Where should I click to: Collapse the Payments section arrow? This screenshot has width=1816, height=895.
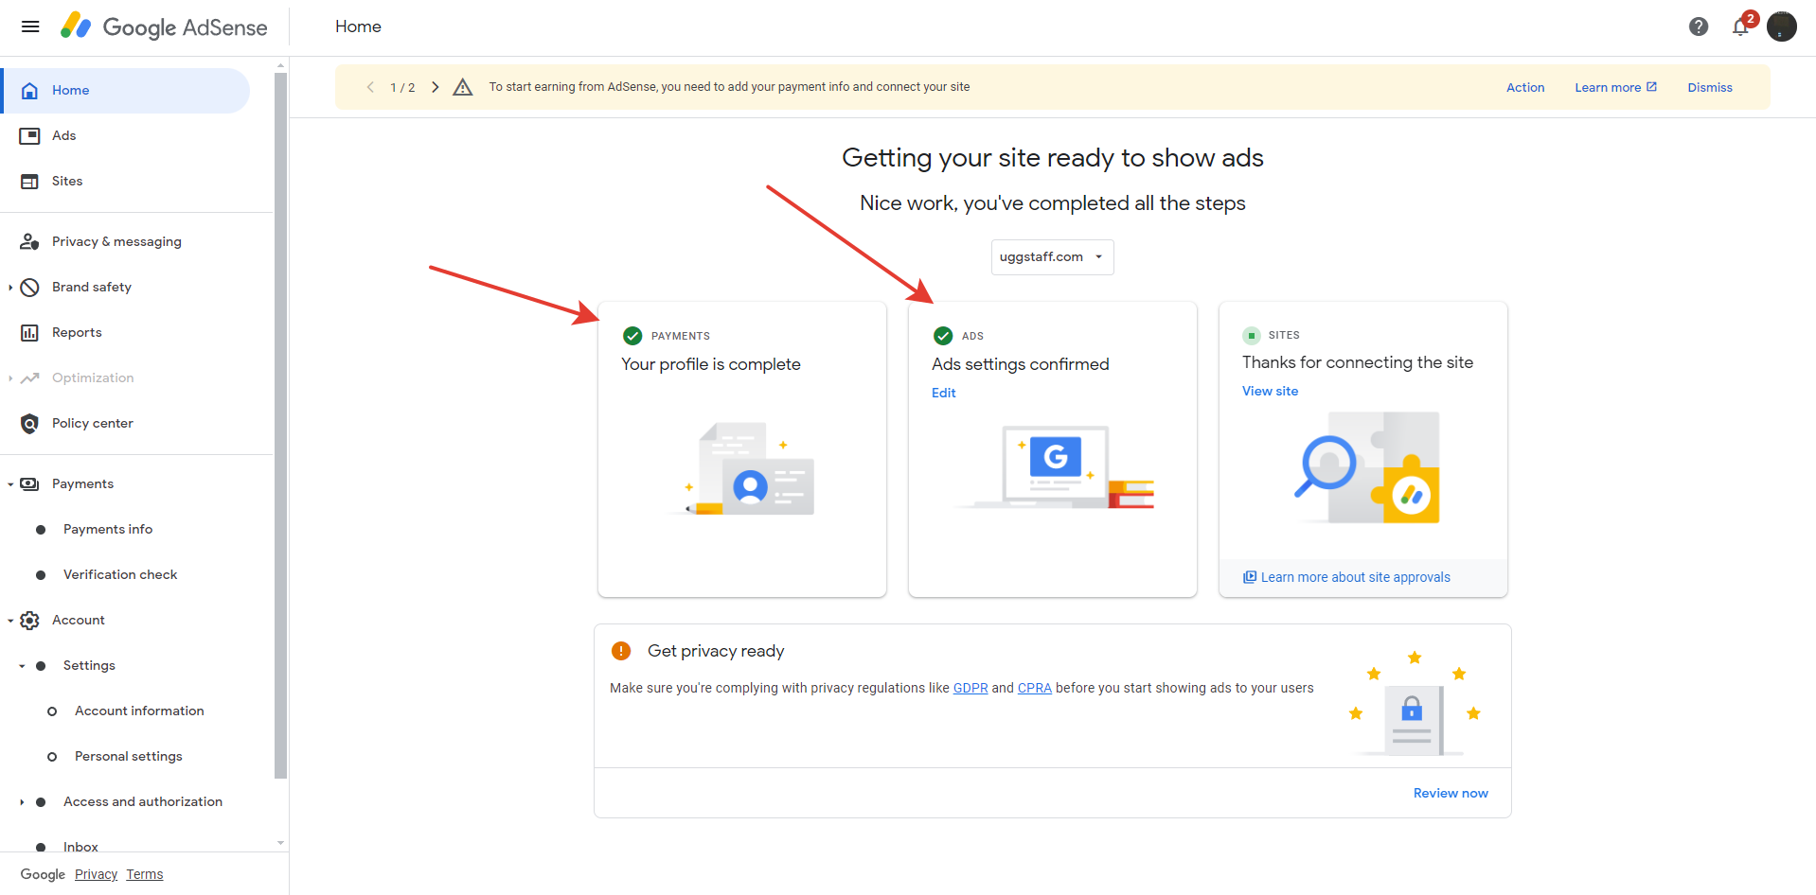pos(10,483)
